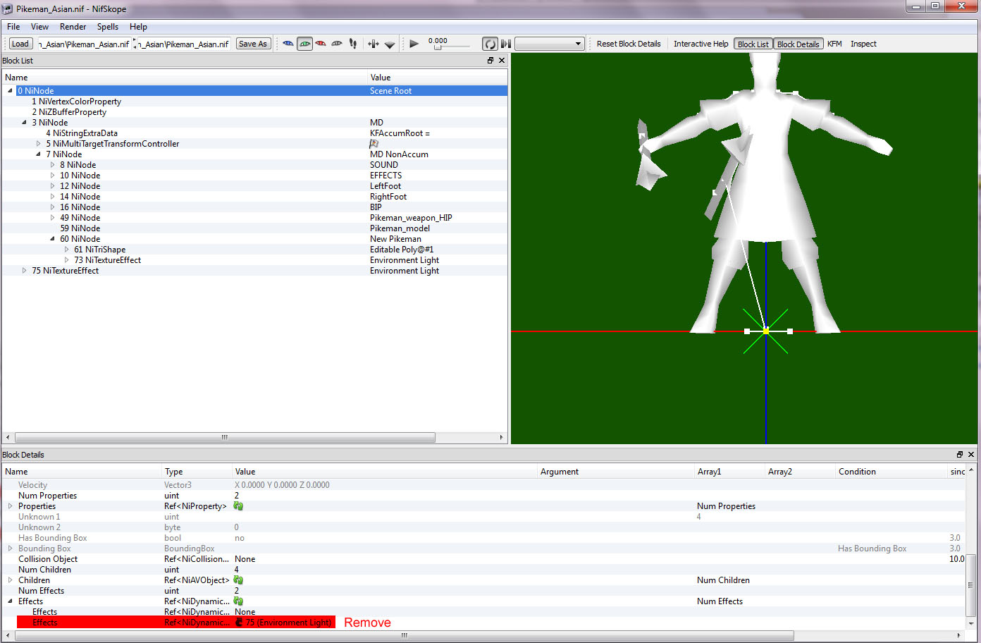Image resolution: width=981 pixels, height=643 pixels.
Task: Toggle the green eye view icon
Action: click(304, 44)
